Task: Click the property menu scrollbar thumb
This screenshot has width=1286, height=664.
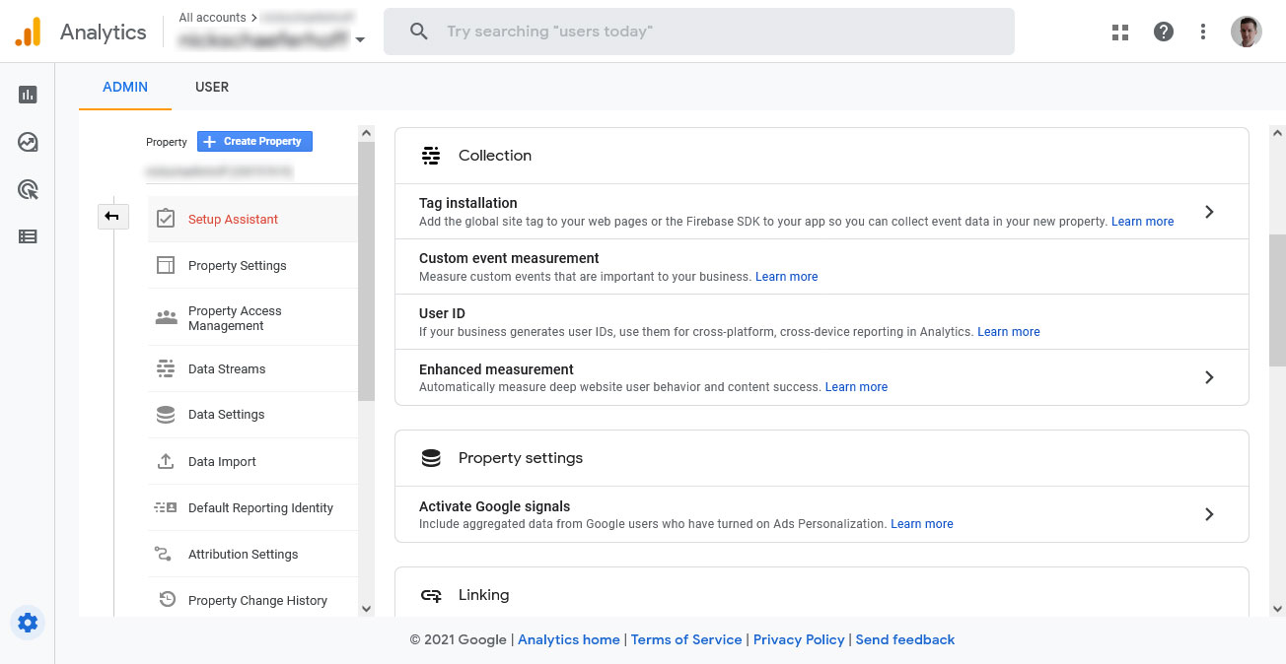Action: coord(366,271)
